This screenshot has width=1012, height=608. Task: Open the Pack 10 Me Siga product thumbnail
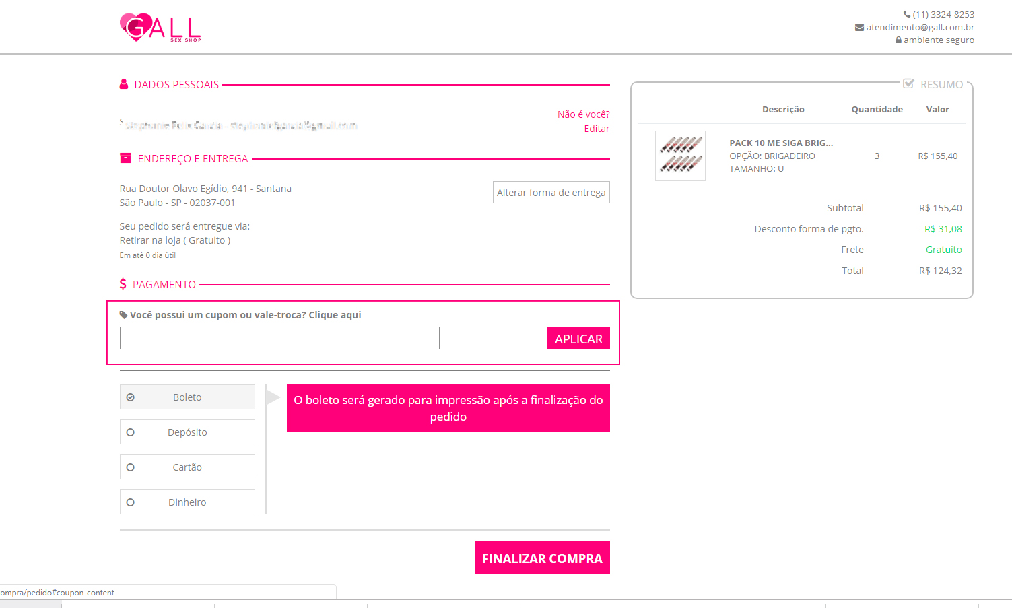(680, 156)
